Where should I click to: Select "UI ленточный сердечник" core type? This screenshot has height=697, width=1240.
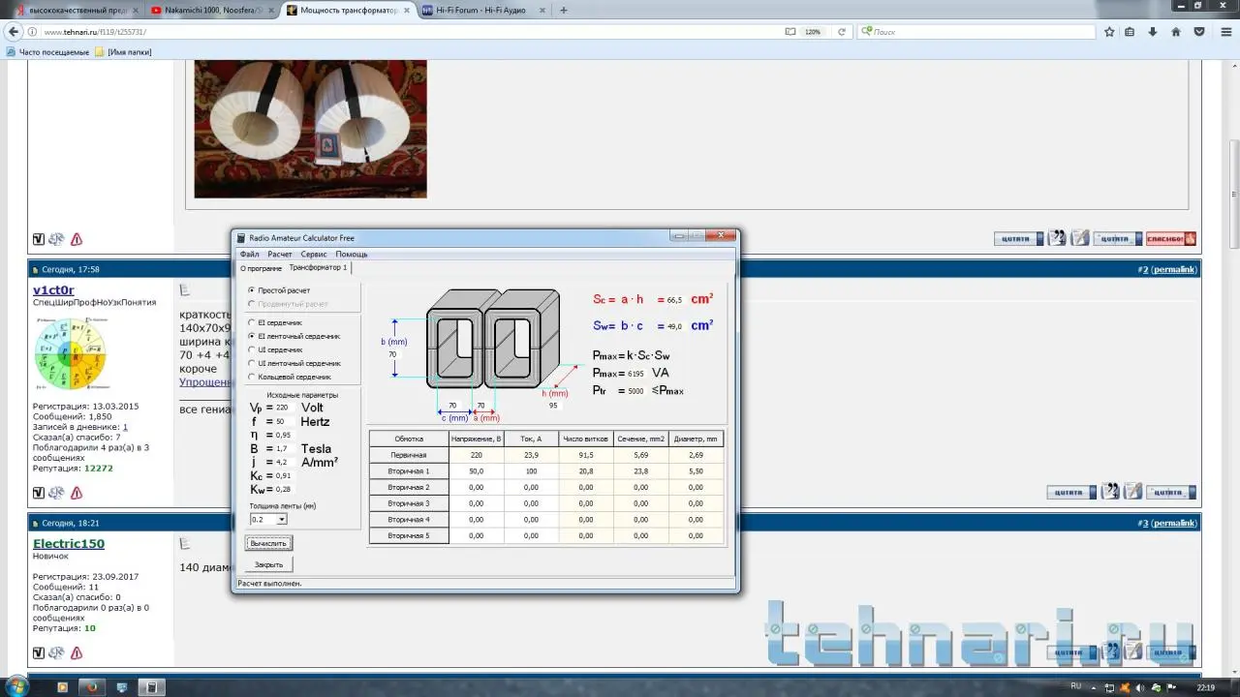coord(252,363)
